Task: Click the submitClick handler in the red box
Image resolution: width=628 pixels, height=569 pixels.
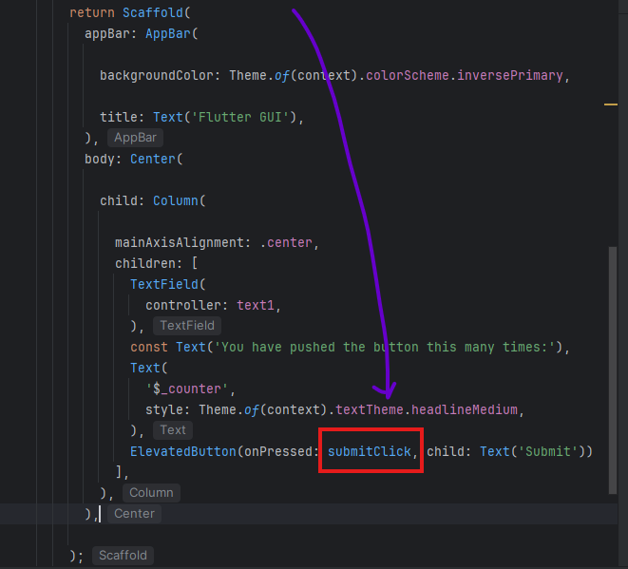Action: coord(371,451)
